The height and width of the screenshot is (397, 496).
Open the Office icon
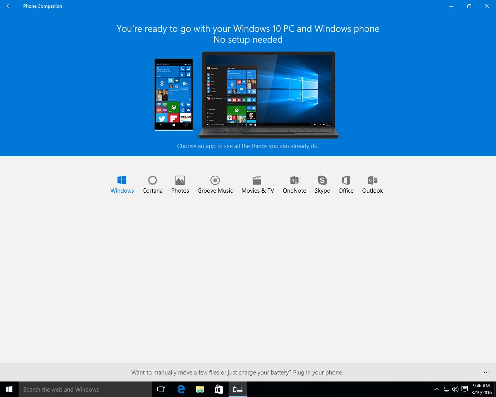(346, 180)
